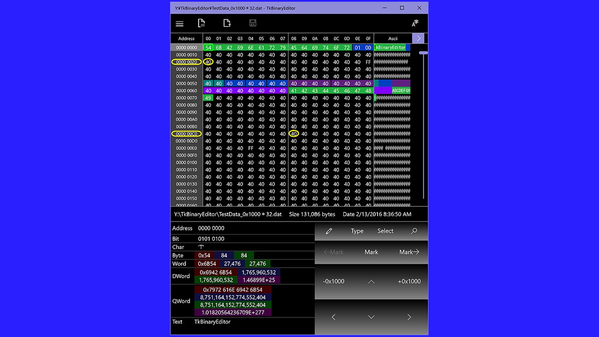Jump forward using the Mark→ button
The image size is (599, 337).
pyautogui.click(x=409, y=252)
